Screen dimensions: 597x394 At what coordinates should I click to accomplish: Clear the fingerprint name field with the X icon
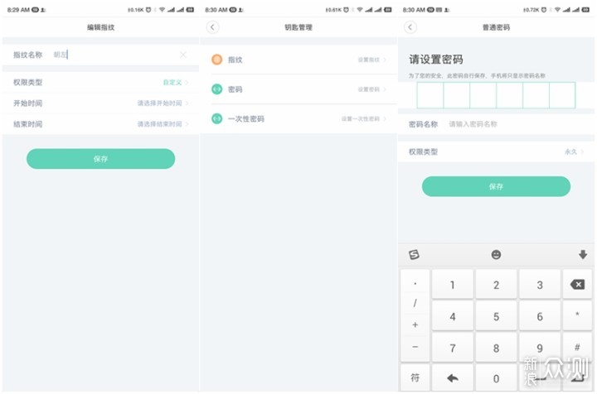point(183,55)
